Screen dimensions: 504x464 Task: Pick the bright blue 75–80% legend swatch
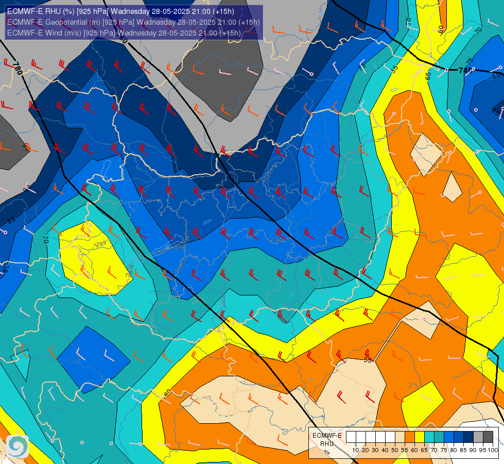[449, 437]
